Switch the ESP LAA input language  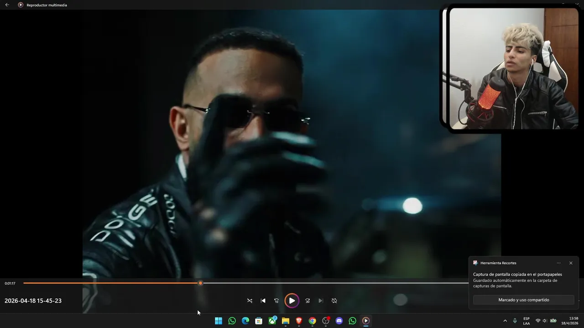click(527, 321)
